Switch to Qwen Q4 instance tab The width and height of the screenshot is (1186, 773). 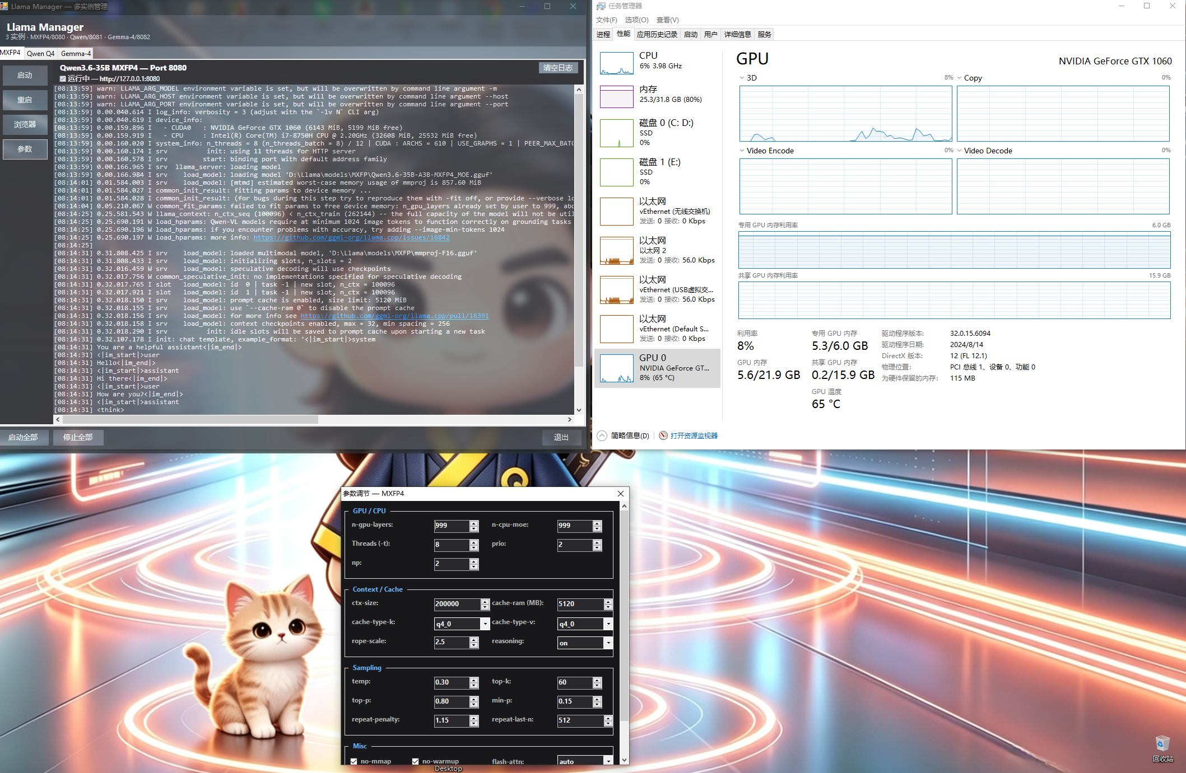tap(40, 54)
